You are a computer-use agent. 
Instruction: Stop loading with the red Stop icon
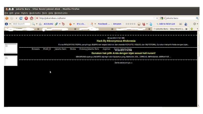click(26, 18)
